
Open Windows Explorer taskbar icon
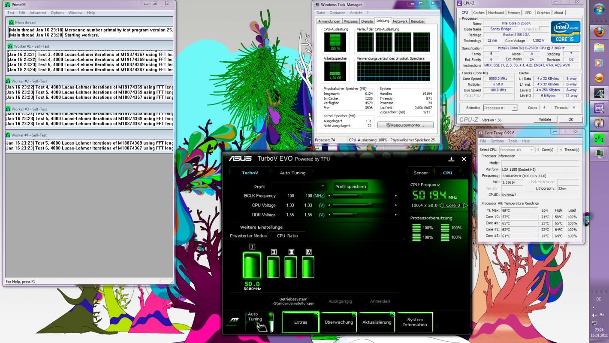tap(599, 48)
